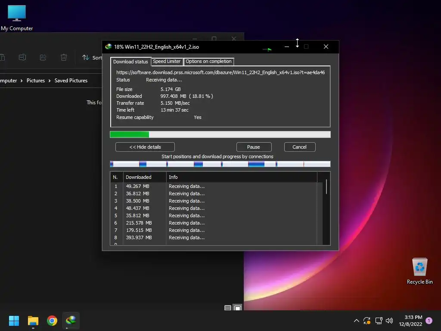This screenshot has height=331, width=441.
Task: Close the IDM download dialog
Action: (x=326, y=47)
